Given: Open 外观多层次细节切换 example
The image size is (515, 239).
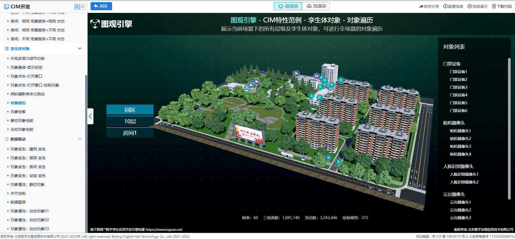Looking at the screenshot, I should (x=27, y=59).
